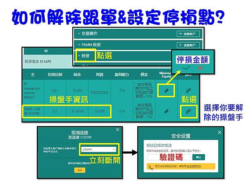This screenshot has width=248, height=181.
Task: Click 创建账户 button in PAMM 投资 row
Action: point(188,45)
